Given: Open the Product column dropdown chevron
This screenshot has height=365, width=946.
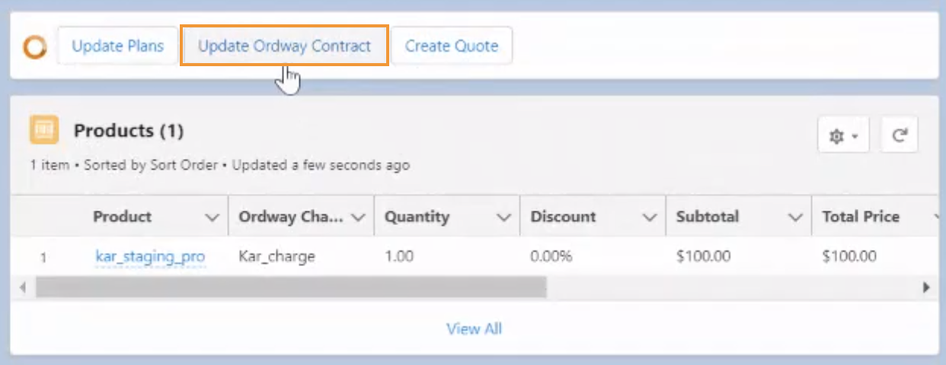Looking at the screenshot, I should click(213, 217).
